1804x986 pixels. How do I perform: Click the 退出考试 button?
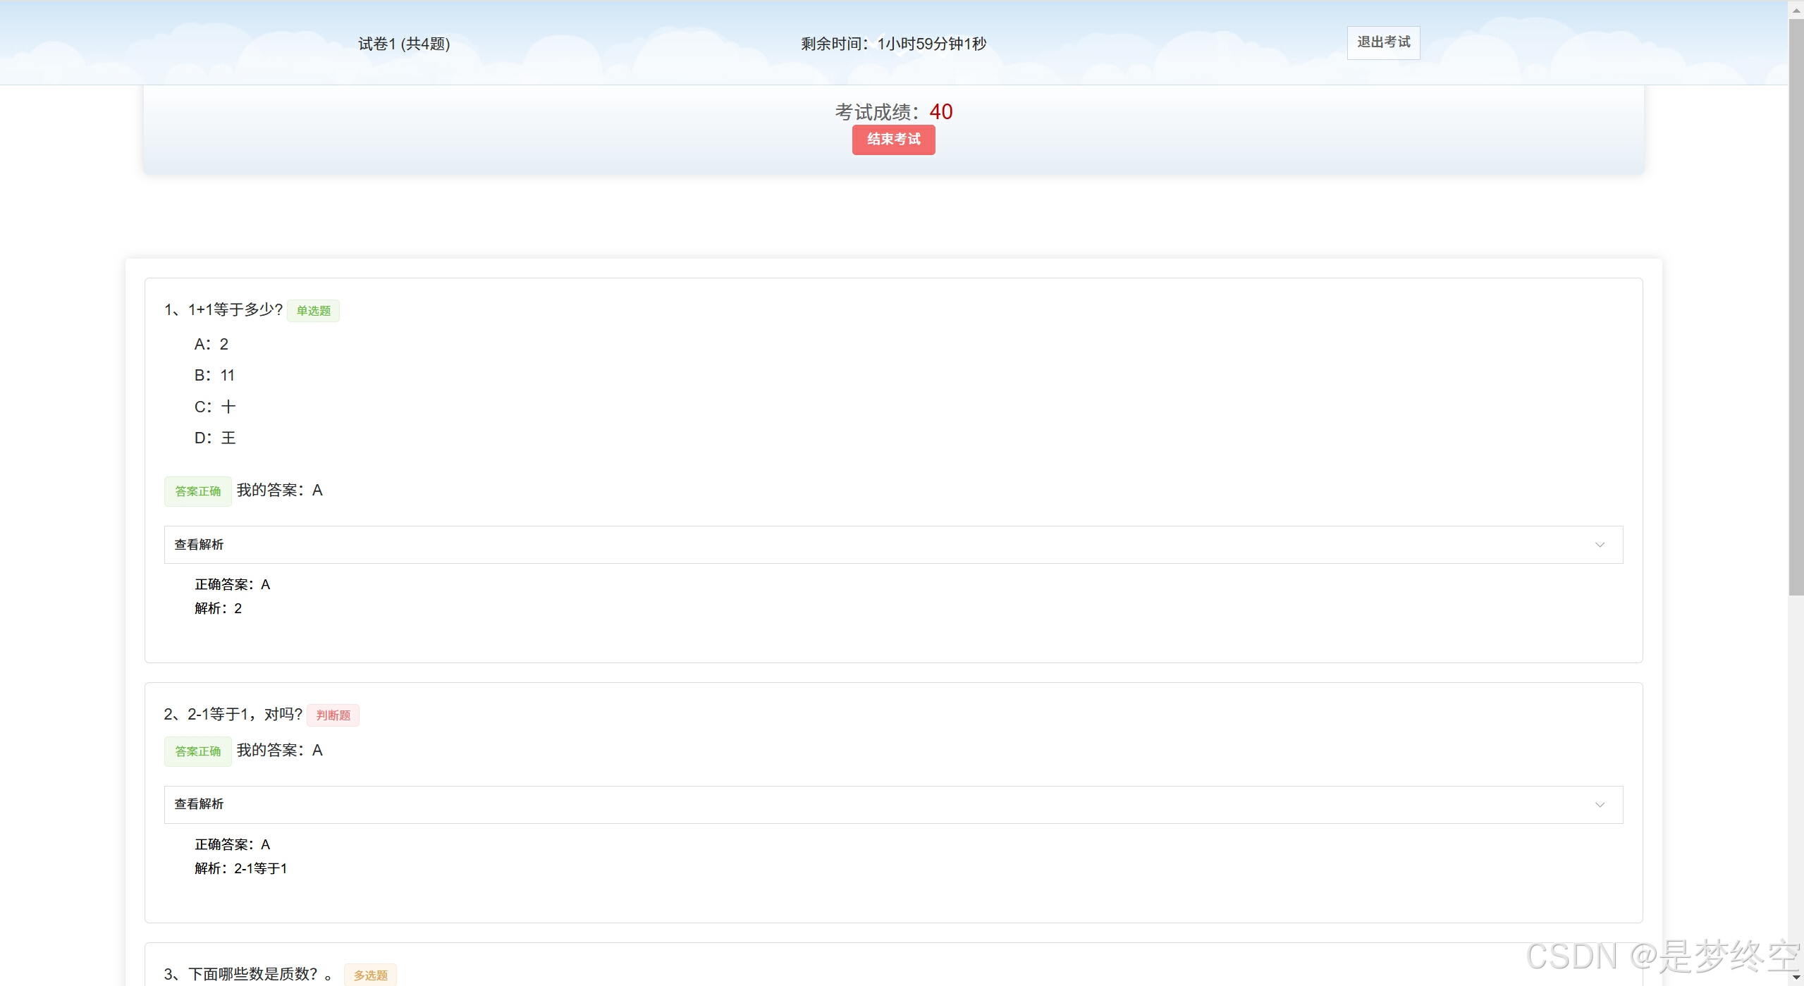(x=1383, y=43)
